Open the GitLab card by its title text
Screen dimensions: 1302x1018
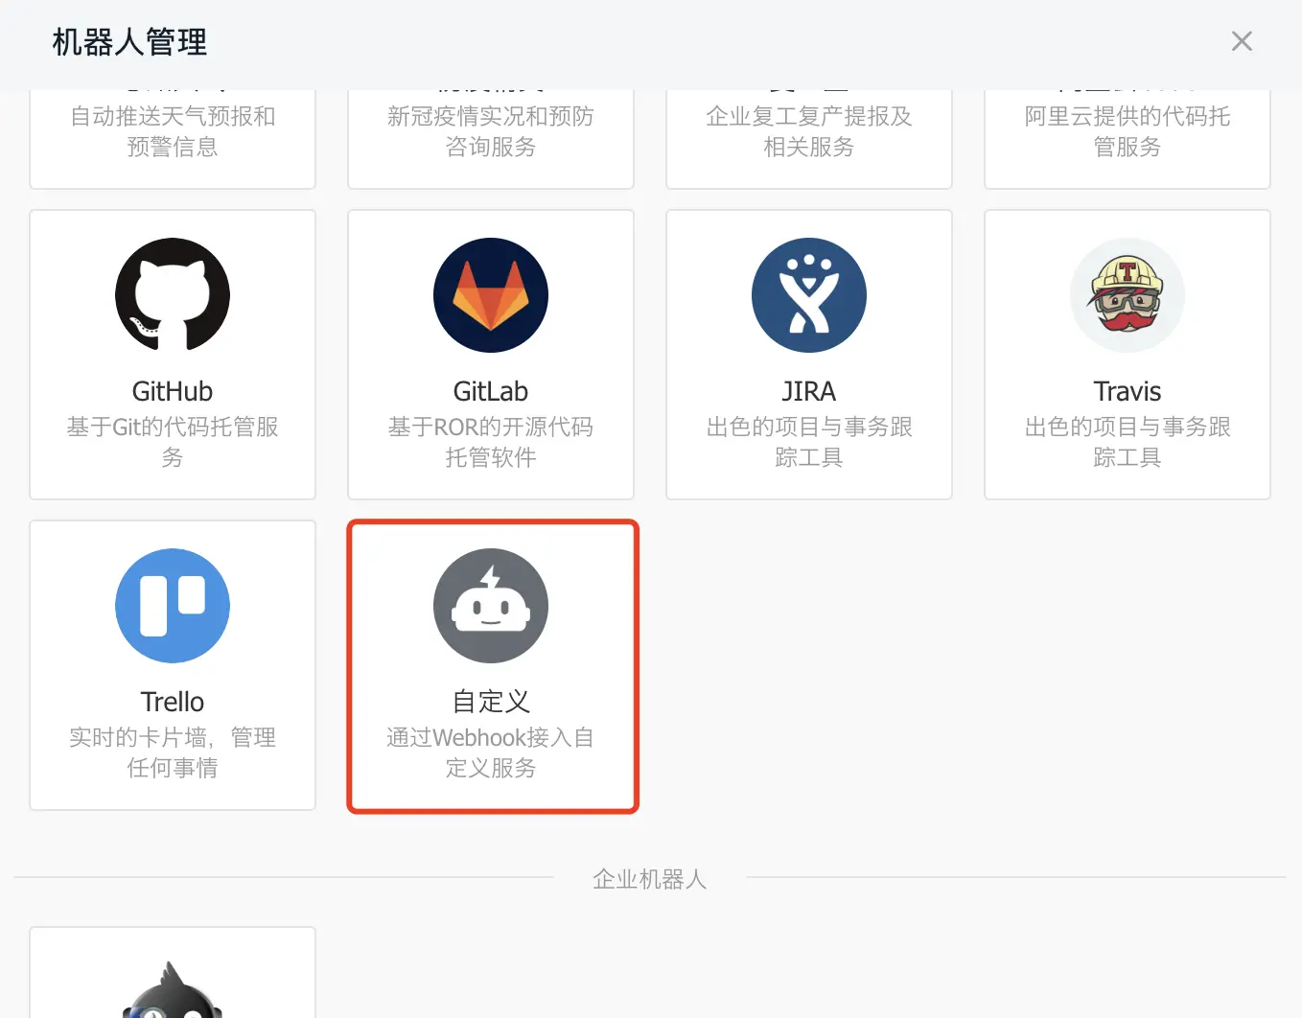tap(491, 391)
